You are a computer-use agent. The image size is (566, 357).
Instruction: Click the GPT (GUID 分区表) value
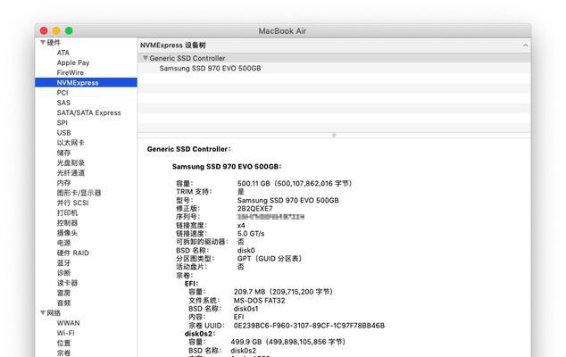coord(270,259)
